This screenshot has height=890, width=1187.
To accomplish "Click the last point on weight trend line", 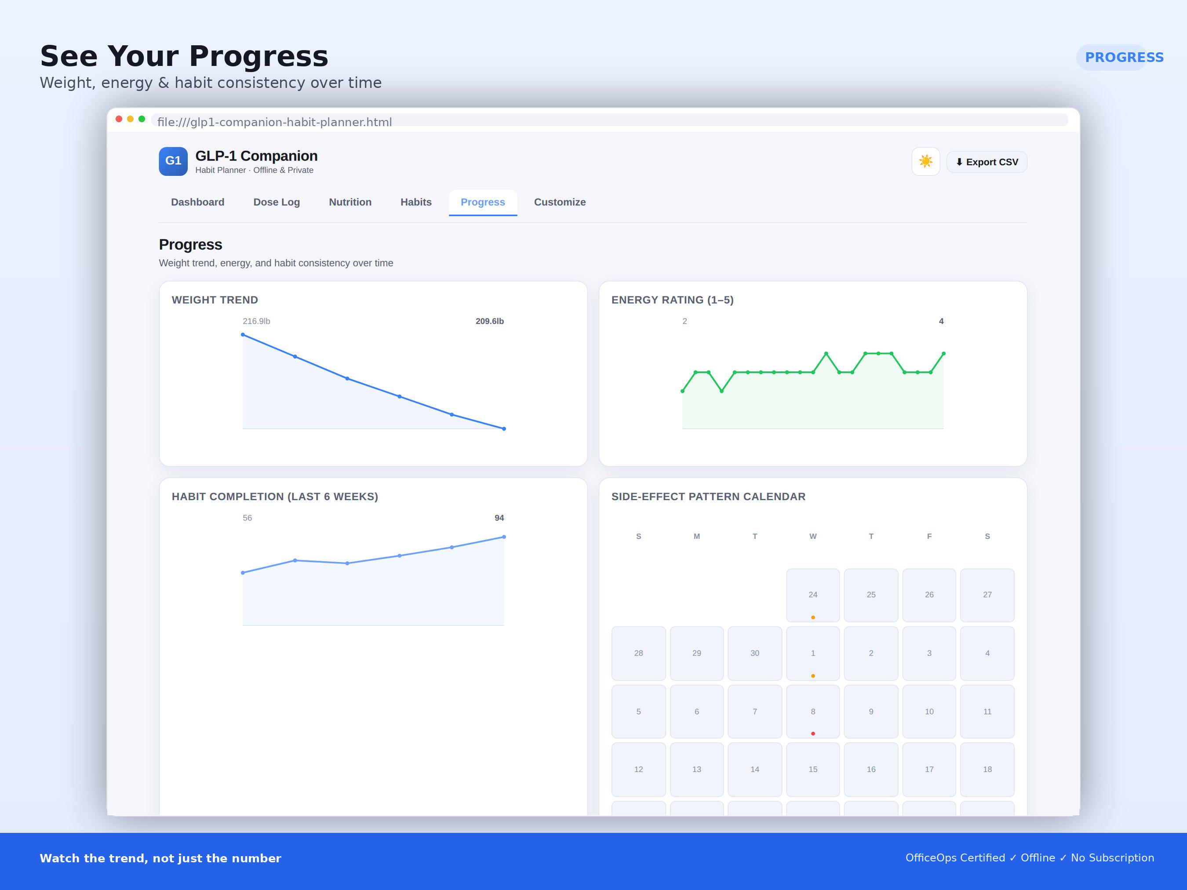I will [x=504, y=429].
